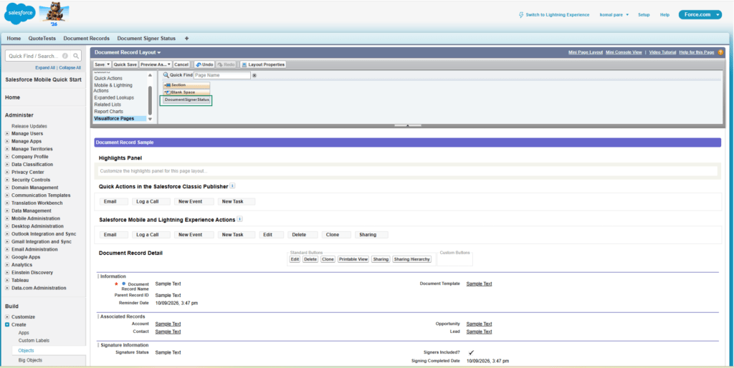Open the Document Records tab
Image resolution: width=734 pixels, height=368 pixels.
point(86,39)
